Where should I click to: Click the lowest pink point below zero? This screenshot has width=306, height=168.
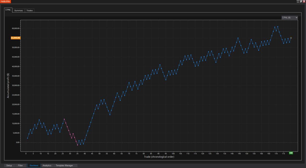78,145
